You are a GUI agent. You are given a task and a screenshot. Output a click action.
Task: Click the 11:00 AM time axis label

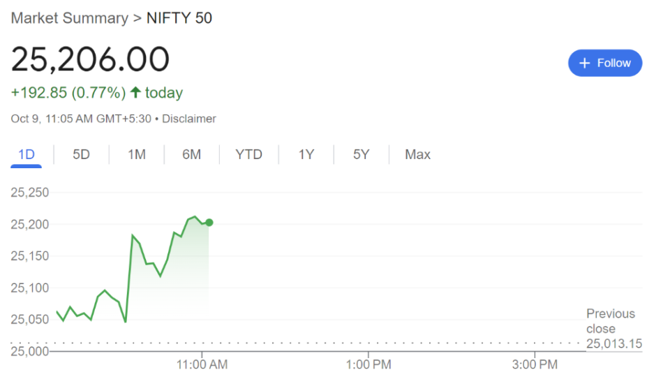(x=202, y=364)
